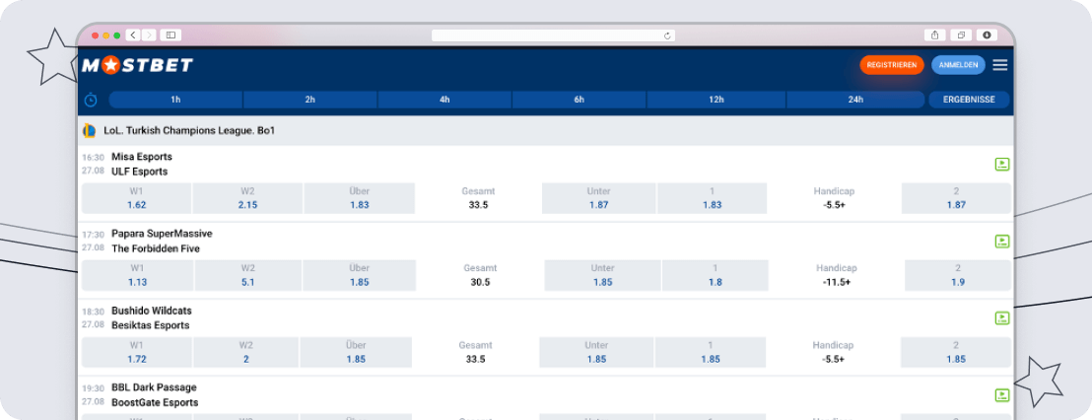Bet W1 1.13 on Papara SuperMassive

[137, 276]
